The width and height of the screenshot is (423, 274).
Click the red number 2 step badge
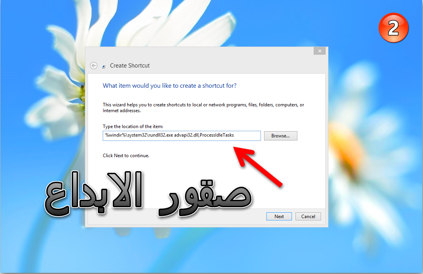(x=393, y=28)
